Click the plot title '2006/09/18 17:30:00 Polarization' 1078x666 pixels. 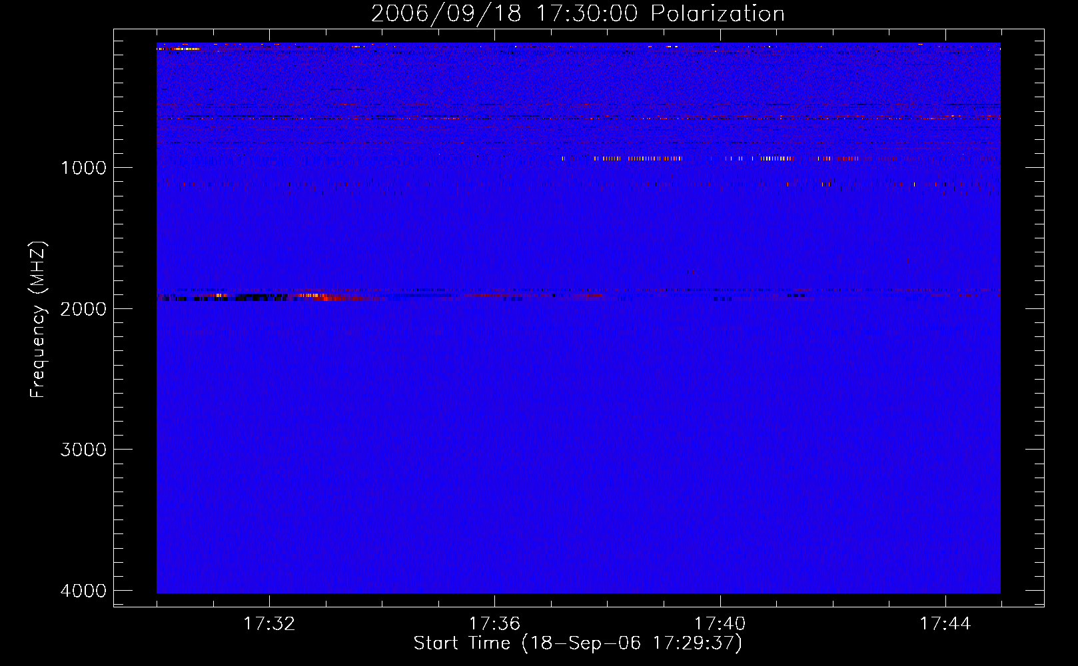click(578, 14)
